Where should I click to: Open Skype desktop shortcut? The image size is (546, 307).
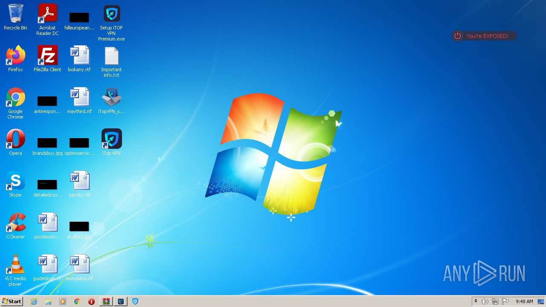tap(15, 184)
